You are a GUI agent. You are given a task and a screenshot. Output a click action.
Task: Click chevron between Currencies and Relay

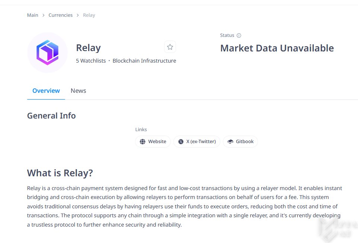(78, 15)
